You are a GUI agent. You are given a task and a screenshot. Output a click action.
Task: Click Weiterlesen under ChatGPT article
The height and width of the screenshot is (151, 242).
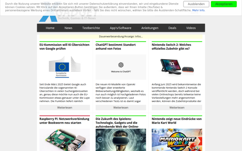(x=121, y=108)
